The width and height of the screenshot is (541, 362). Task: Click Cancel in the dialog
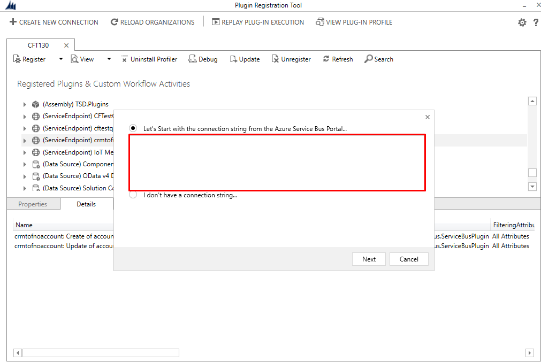coord(409,259)
